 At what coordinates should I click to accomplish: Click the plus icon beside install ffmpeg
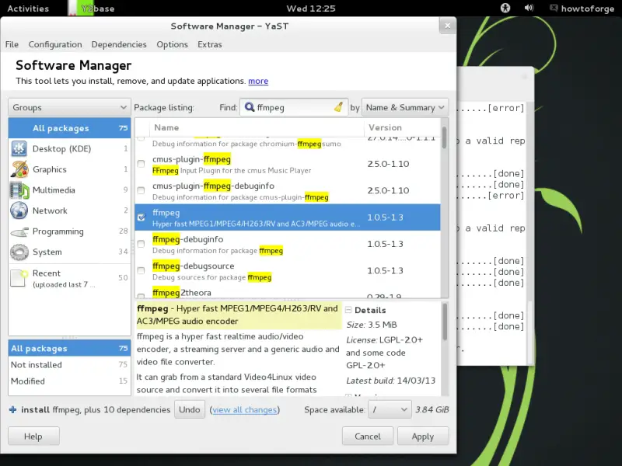pos(12,410)
